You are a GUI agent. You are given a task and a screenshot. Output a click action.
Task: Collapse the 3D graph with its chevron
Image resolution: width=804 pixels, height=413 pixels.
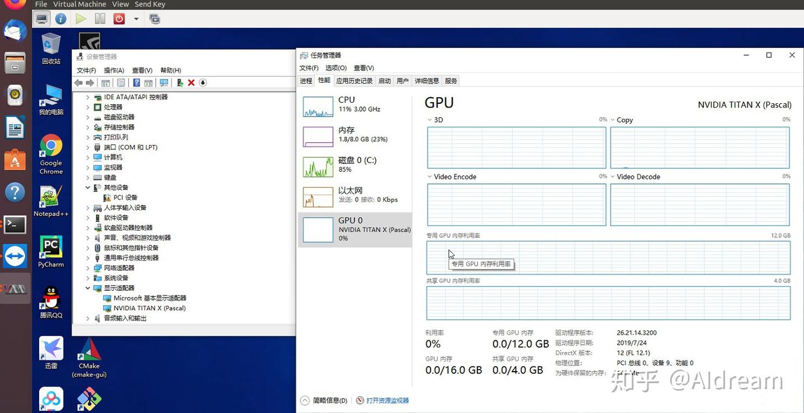tap(428, 119)
